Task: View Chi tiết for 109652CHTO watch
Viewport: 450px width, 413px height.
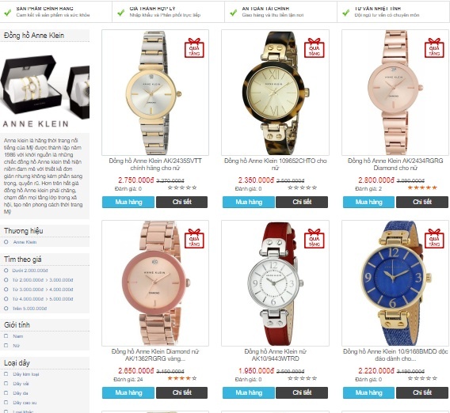Action: click(302, 202)
